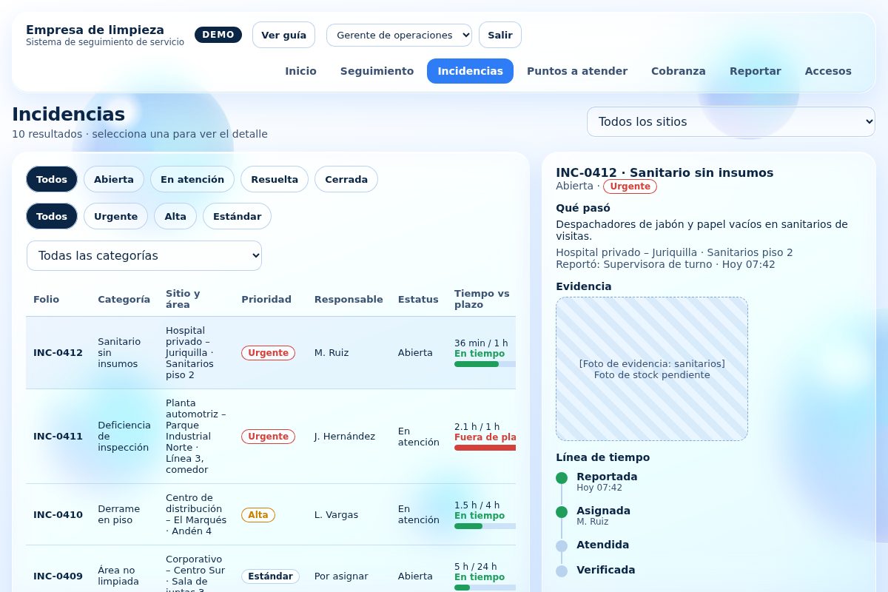Click the Urgente badge in the detail panel
Viewport: 888px width, 592px height.
point(630,186)
